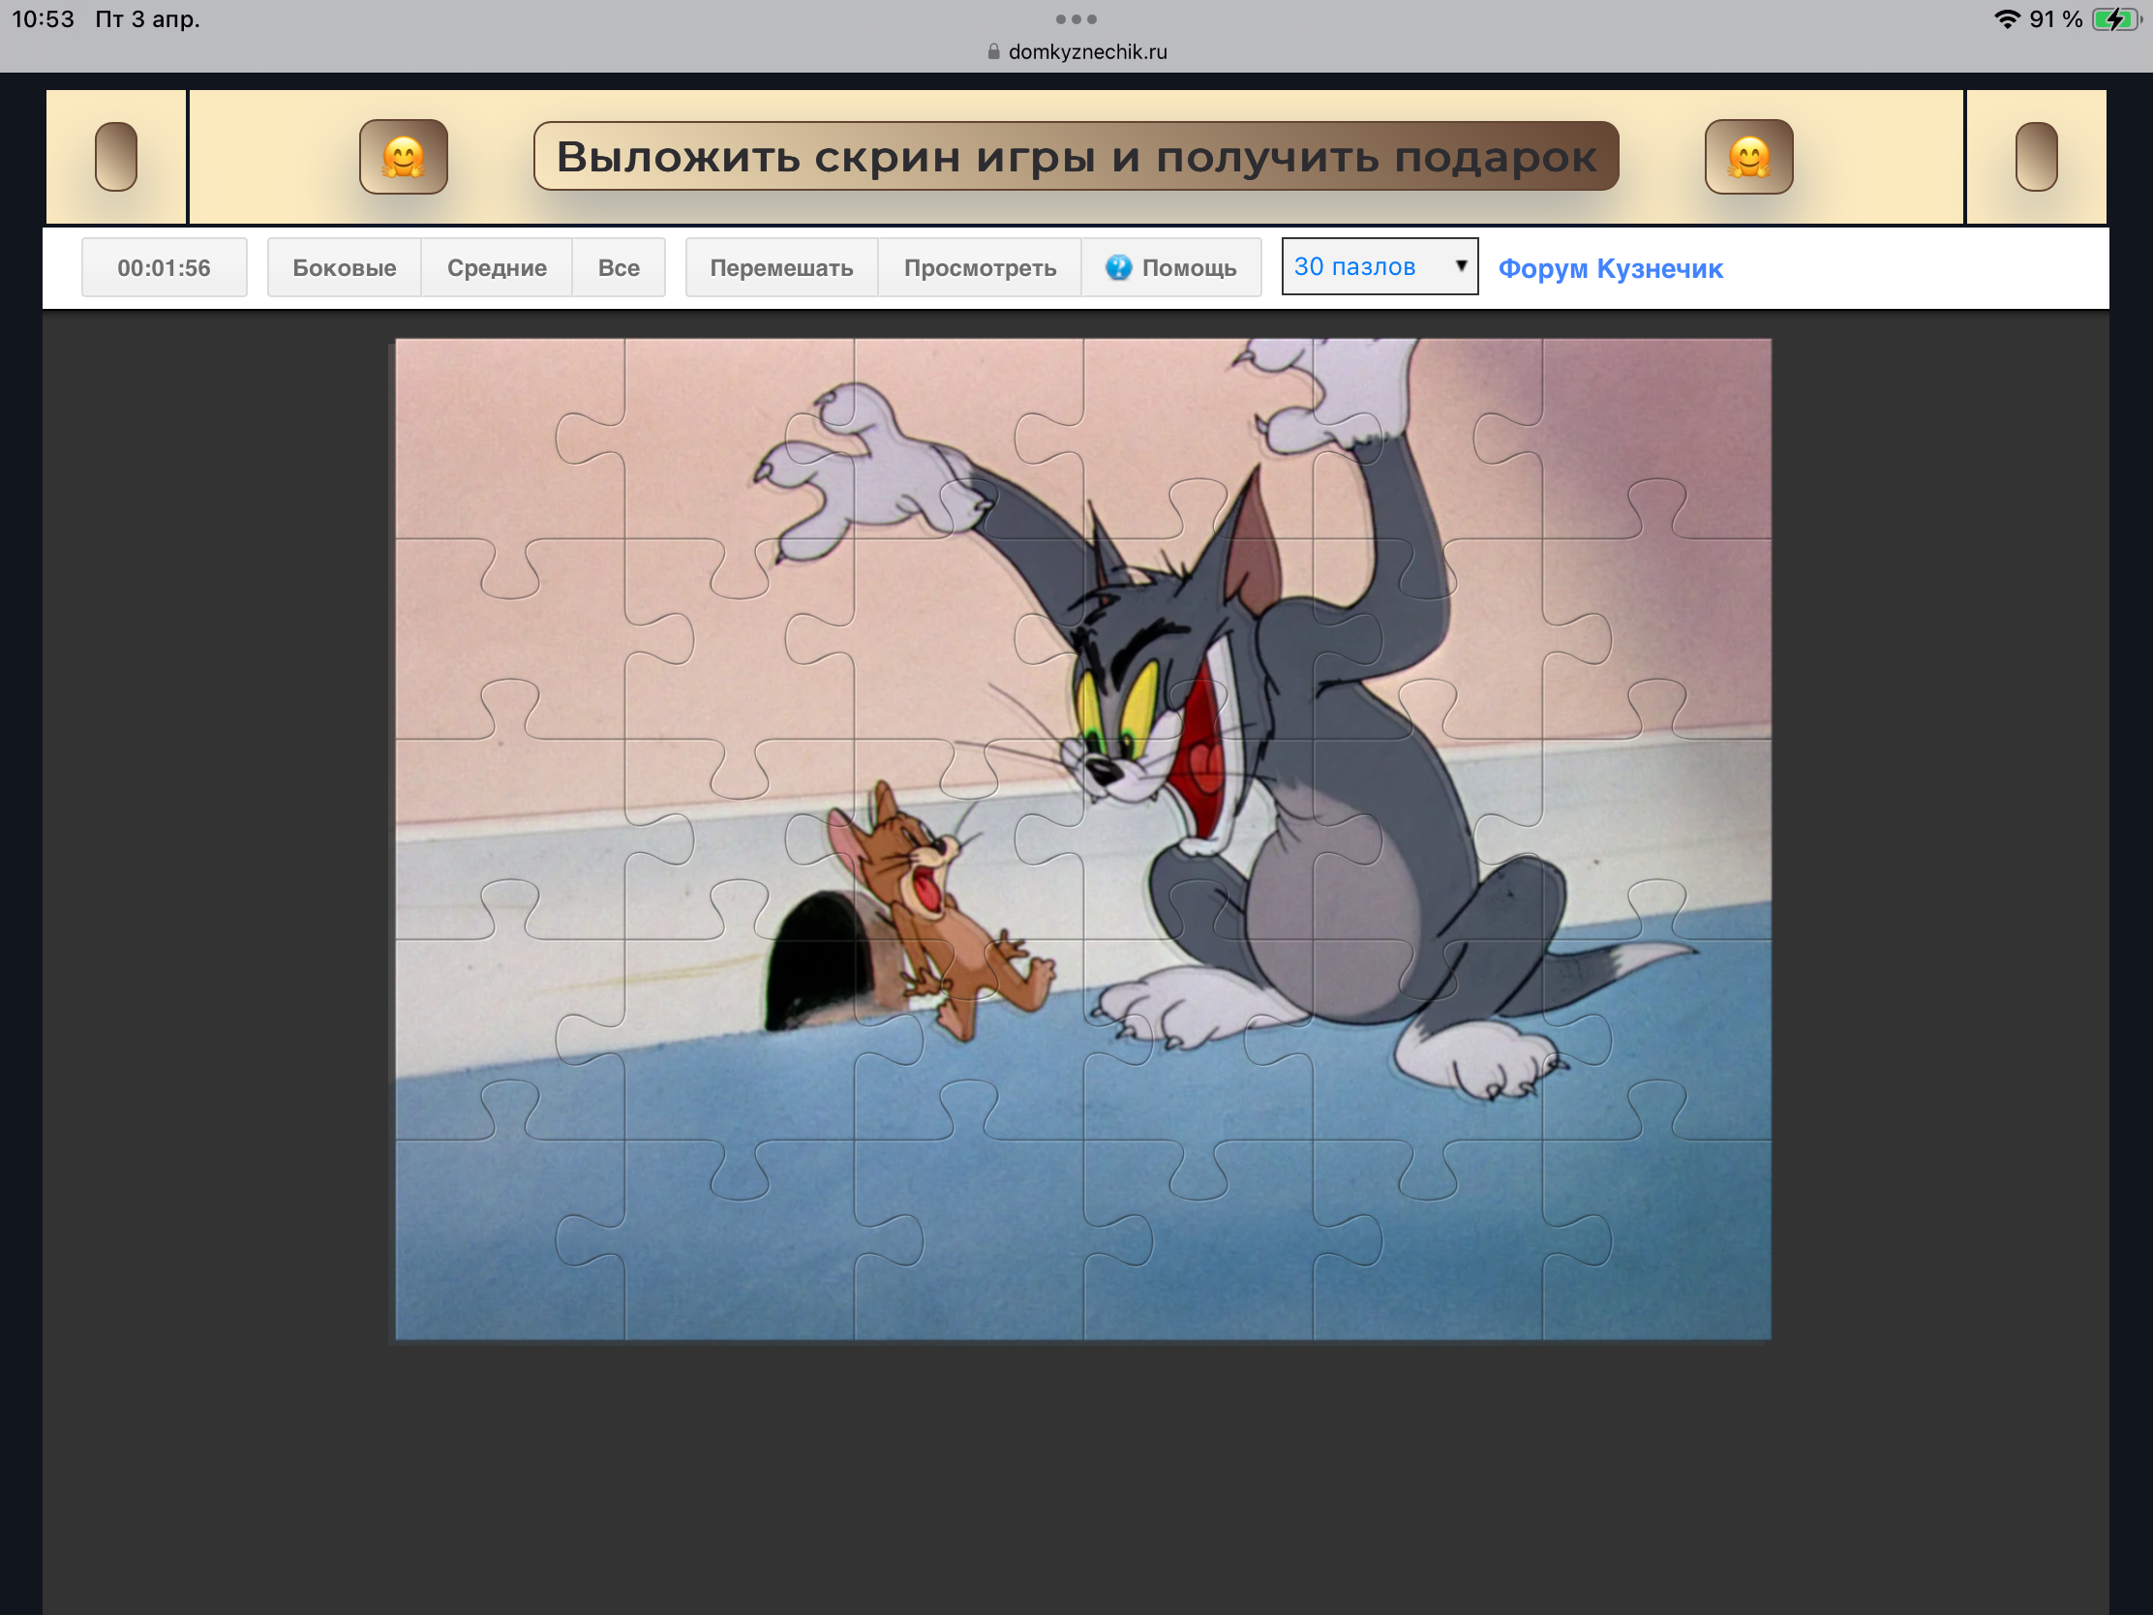Screen dimensions: 2153x1615
Task: Click the dropdown arrow on puzzle count
Action: [1460, 265]
